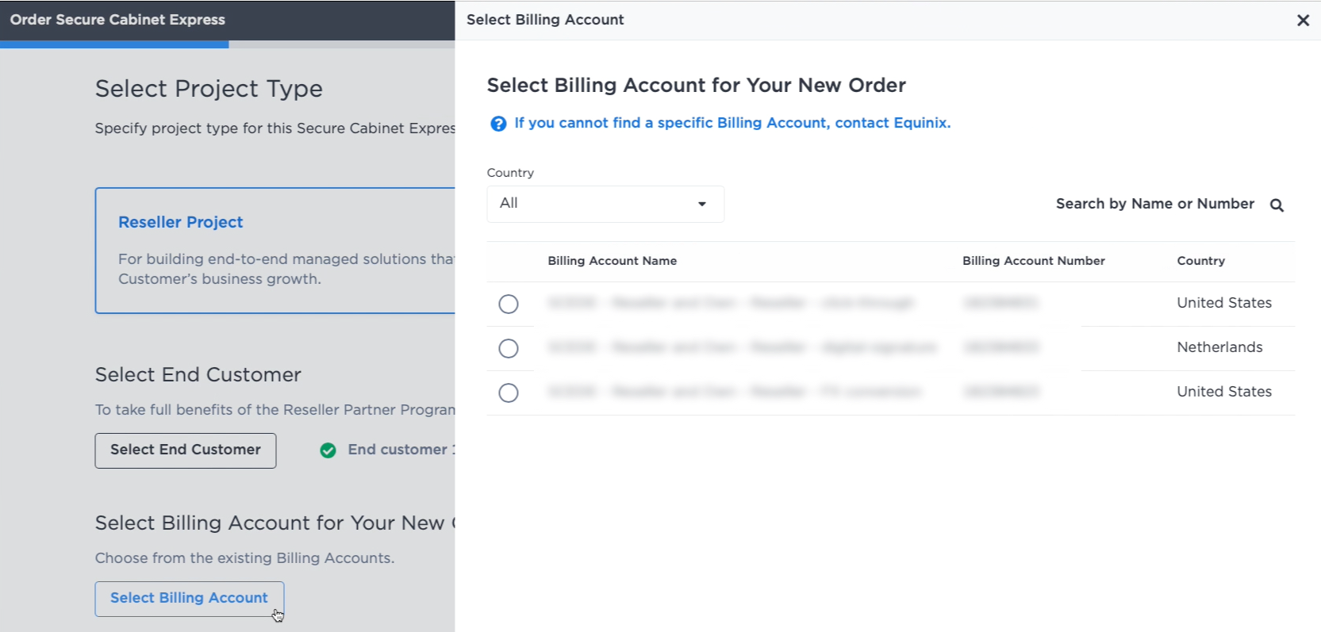Click the blue question mark help icon
Image resolution: width=1321 pixels, height=632 pixels.
pyautogui.click(x=498, y=124)
